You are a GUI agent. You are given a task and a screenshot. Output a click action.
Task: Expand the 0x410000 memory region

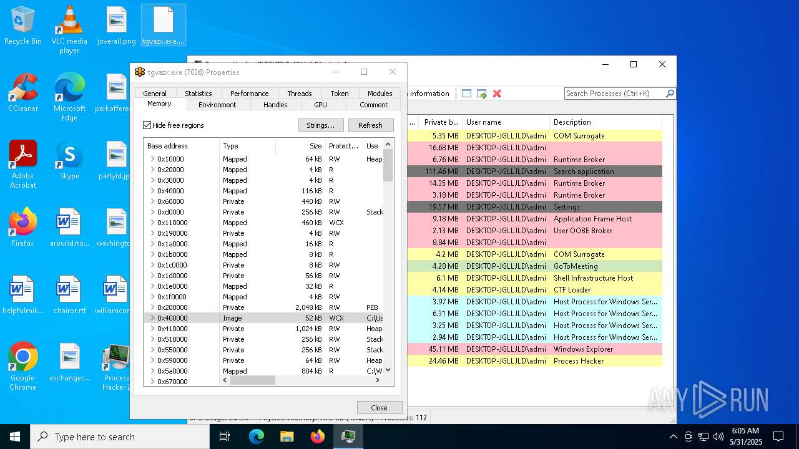click(152, 329)
